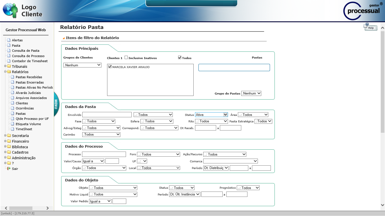The width and height of the screenshot is (385, 216).
Task: Click the page scroll down arrow
Action: pyautogui.click(x=382, y=205)
